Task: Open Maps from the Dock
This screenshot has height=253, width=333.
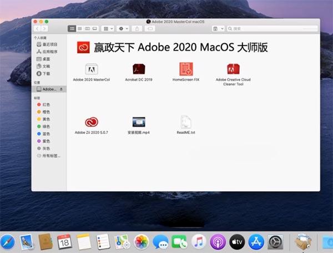Action: 122,242
